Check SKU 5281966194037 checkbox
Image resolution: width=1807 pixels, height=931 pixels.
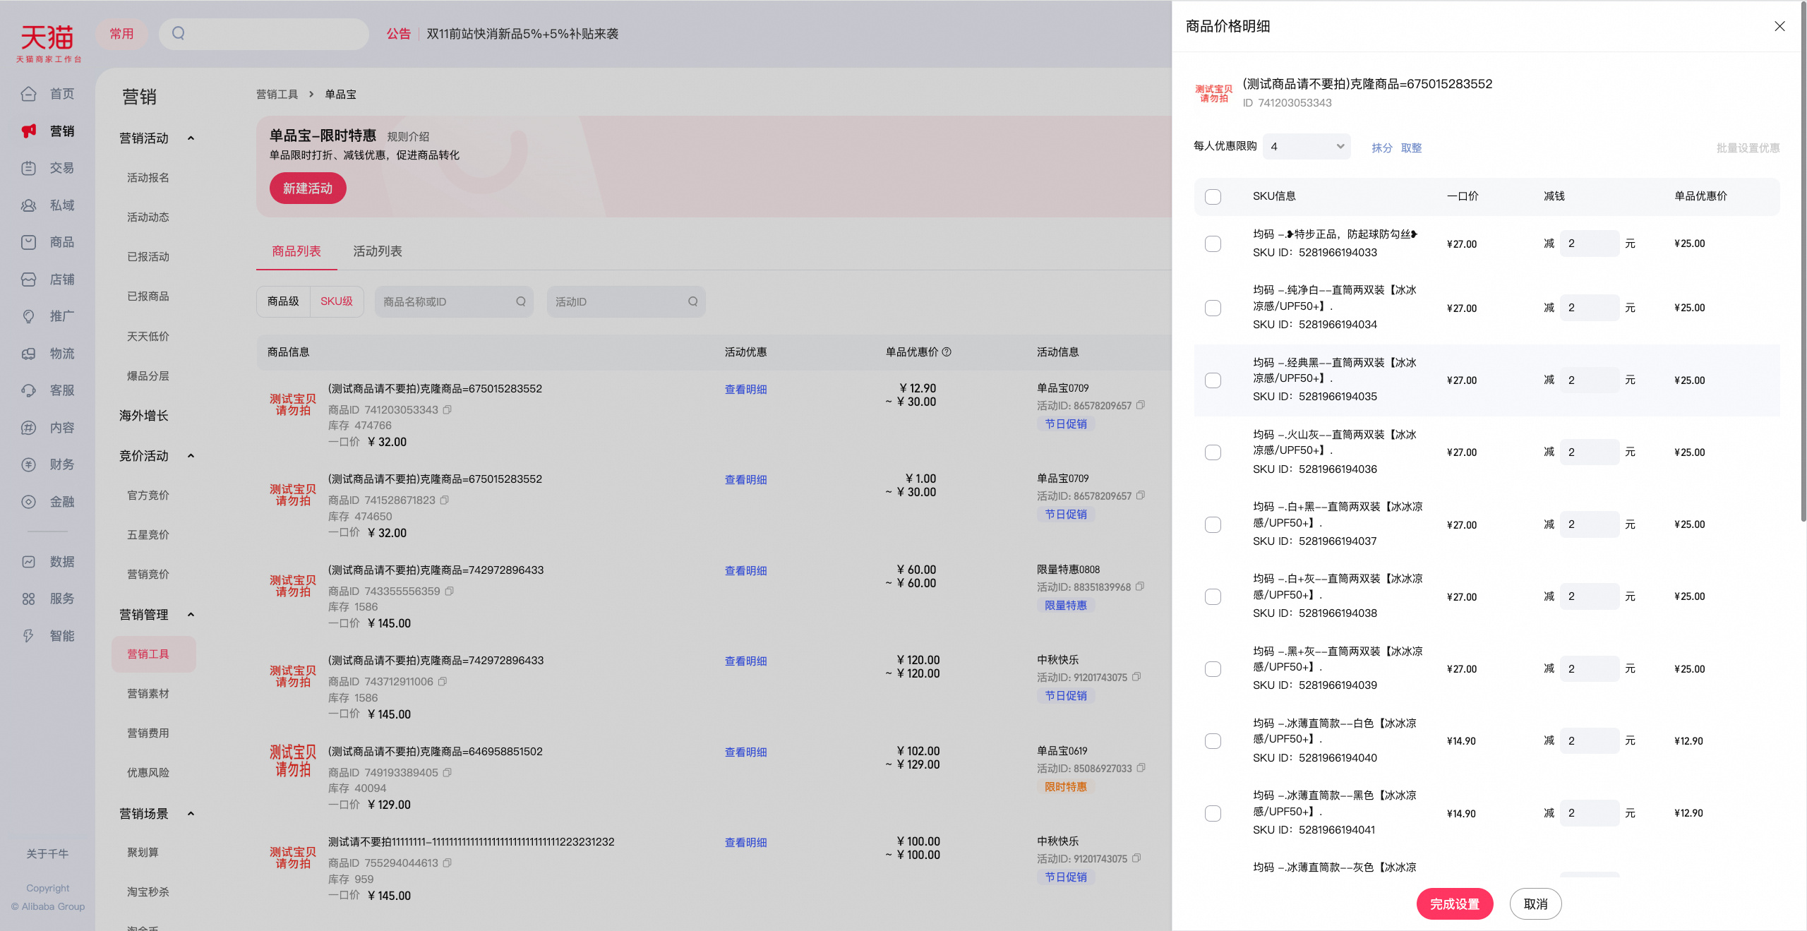click(1213, 524)
